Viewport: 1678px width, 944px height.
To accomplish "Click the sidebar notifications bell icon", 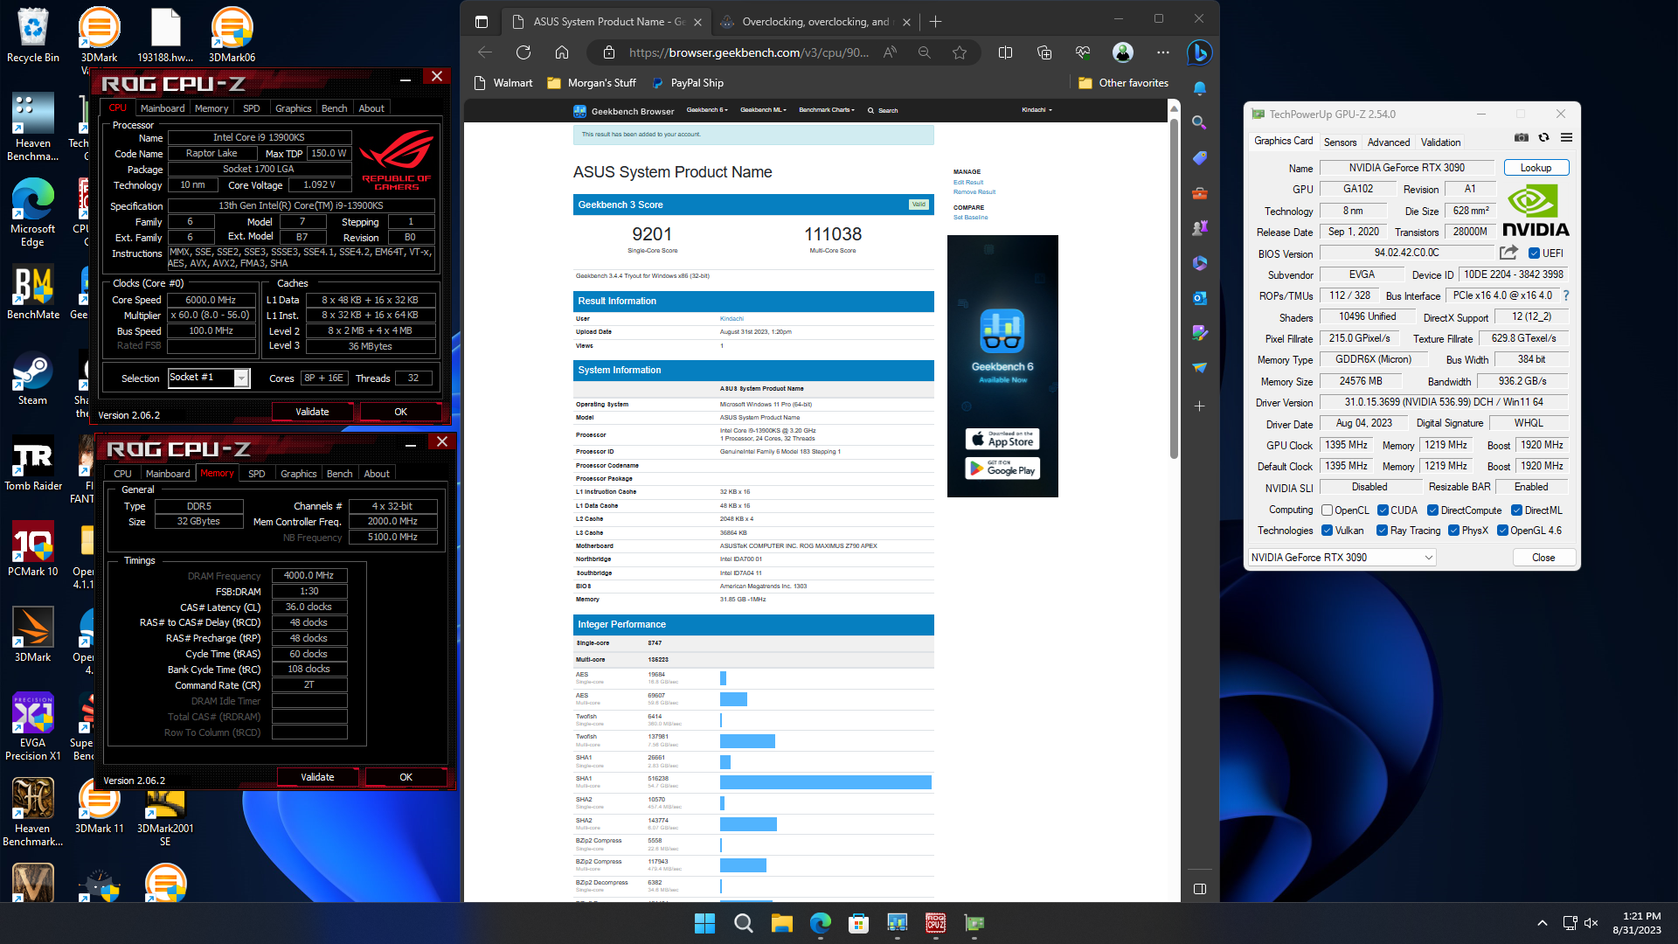I will pyautogui.click(x=1200, y=88).
